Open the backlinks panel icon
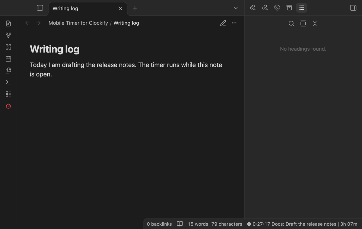Image resolution: width=362 pixels, height=229 pixels. (253, 8)
